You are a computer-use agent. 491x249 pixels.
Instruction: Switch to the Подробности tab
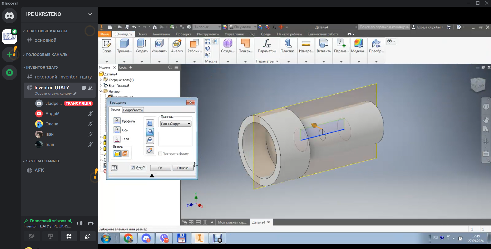(x=133, y=110)
